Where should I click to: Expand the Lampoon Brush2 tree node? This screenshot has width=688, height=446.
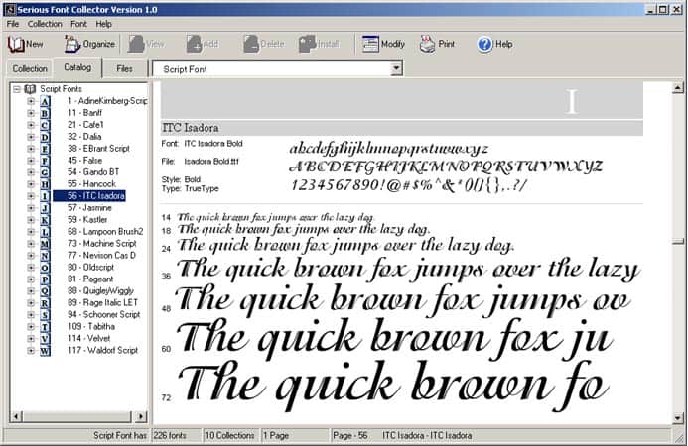pyautogui.click(x=31, y=232)
